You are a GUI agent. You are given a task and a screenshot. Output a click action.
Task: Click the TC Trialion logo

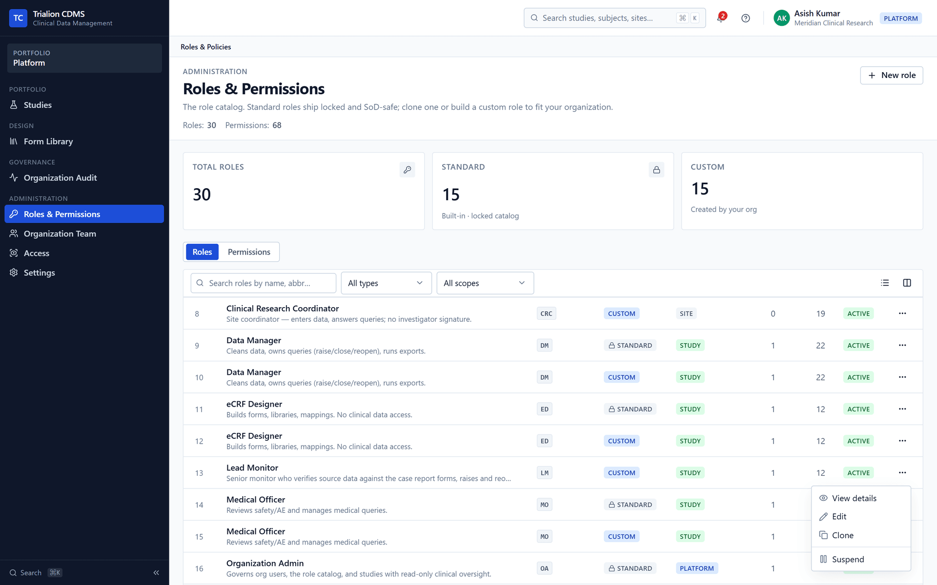18,18
